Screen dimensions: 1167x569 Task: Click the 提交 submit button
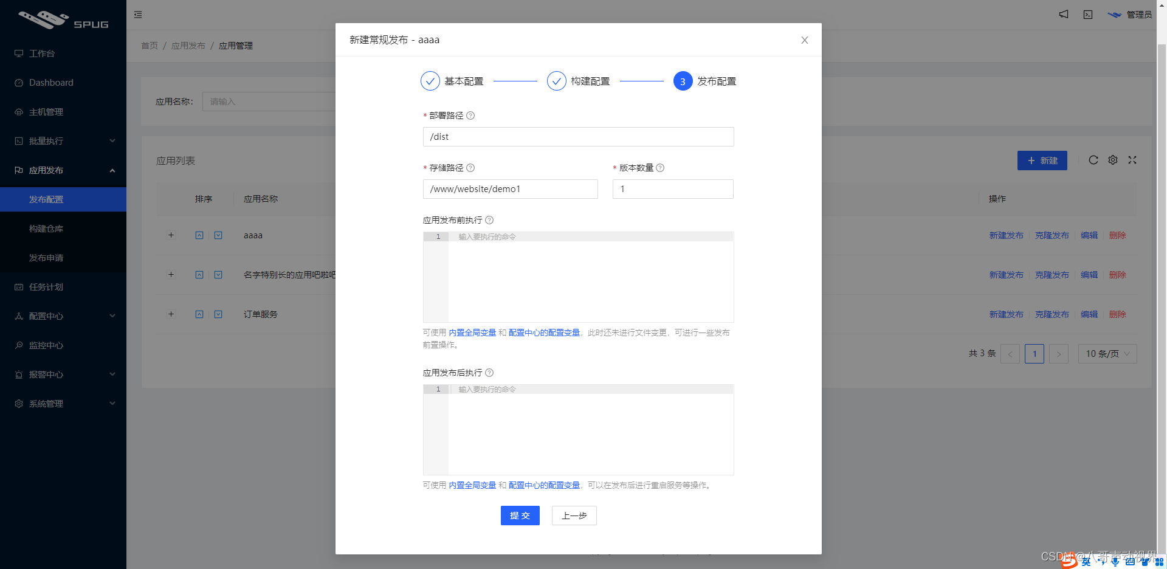coord(520,516)
